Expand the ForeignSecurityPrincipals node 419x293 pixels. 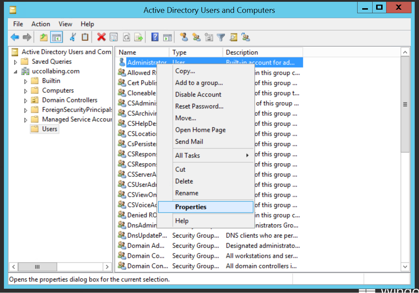point(26,110)
